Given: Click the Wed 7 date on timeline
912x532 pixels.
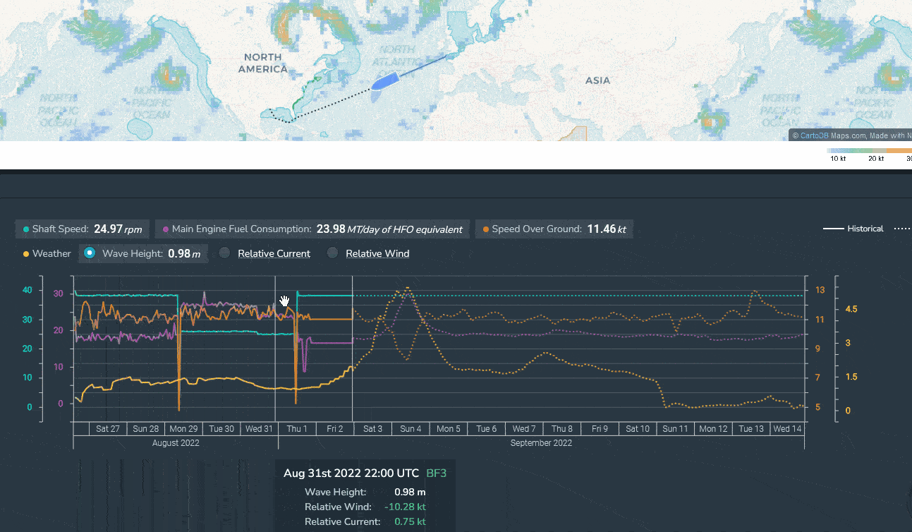Looking at the screenshot, I should click(x=524, y=429).
